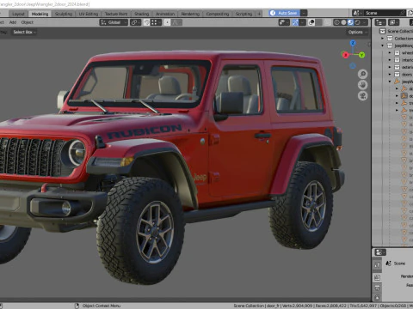
Task: Click Object Context Menu status bar hint
Action: pyautogui.click(x=102, y=306)
